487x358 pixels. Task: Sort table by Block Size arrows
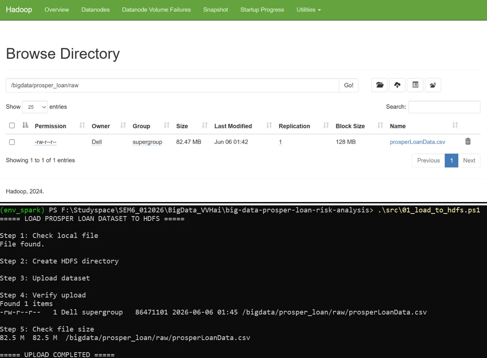(x=380, y=125)
